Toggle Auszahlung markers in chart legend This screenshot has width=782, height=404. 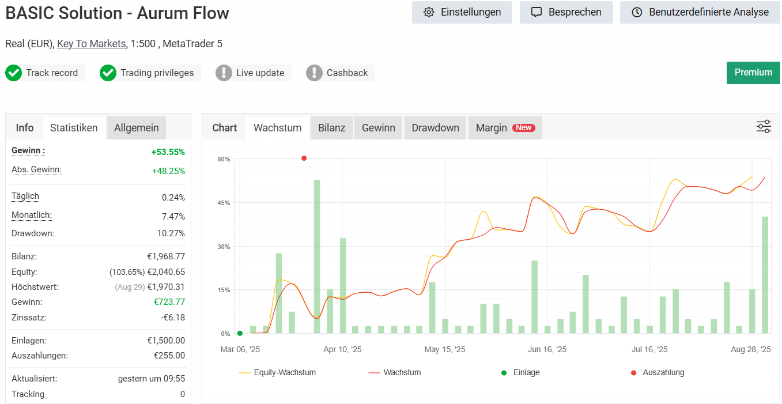(657, 373)
